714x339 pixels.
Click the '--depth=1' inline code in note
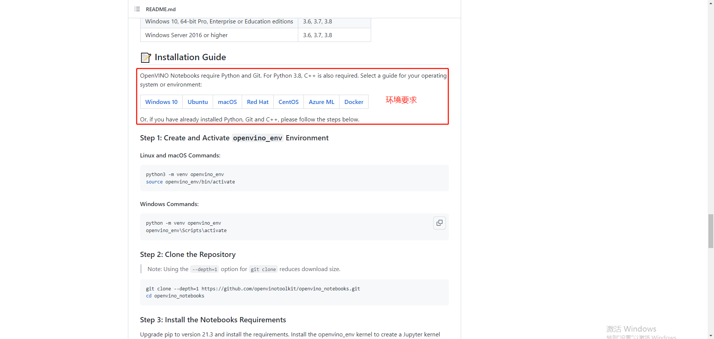(x=205, y=269)
